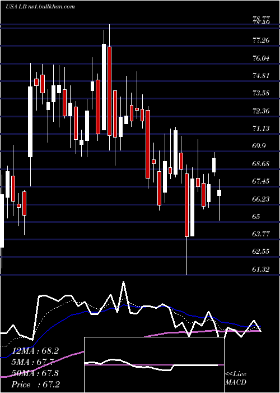Click the 63.77 price axis label
This screenshot has height=393, width=280.
click(261, 234)
